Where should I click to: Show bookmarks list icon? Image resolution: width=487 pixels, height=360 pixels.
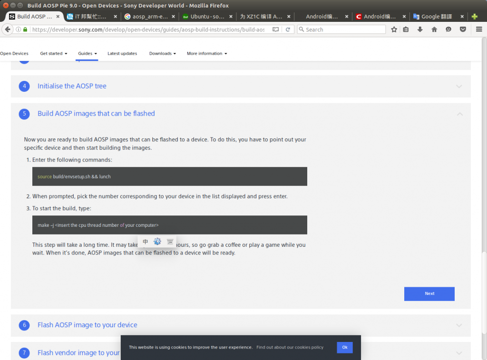pyautogui.click(x=406, y=29)
